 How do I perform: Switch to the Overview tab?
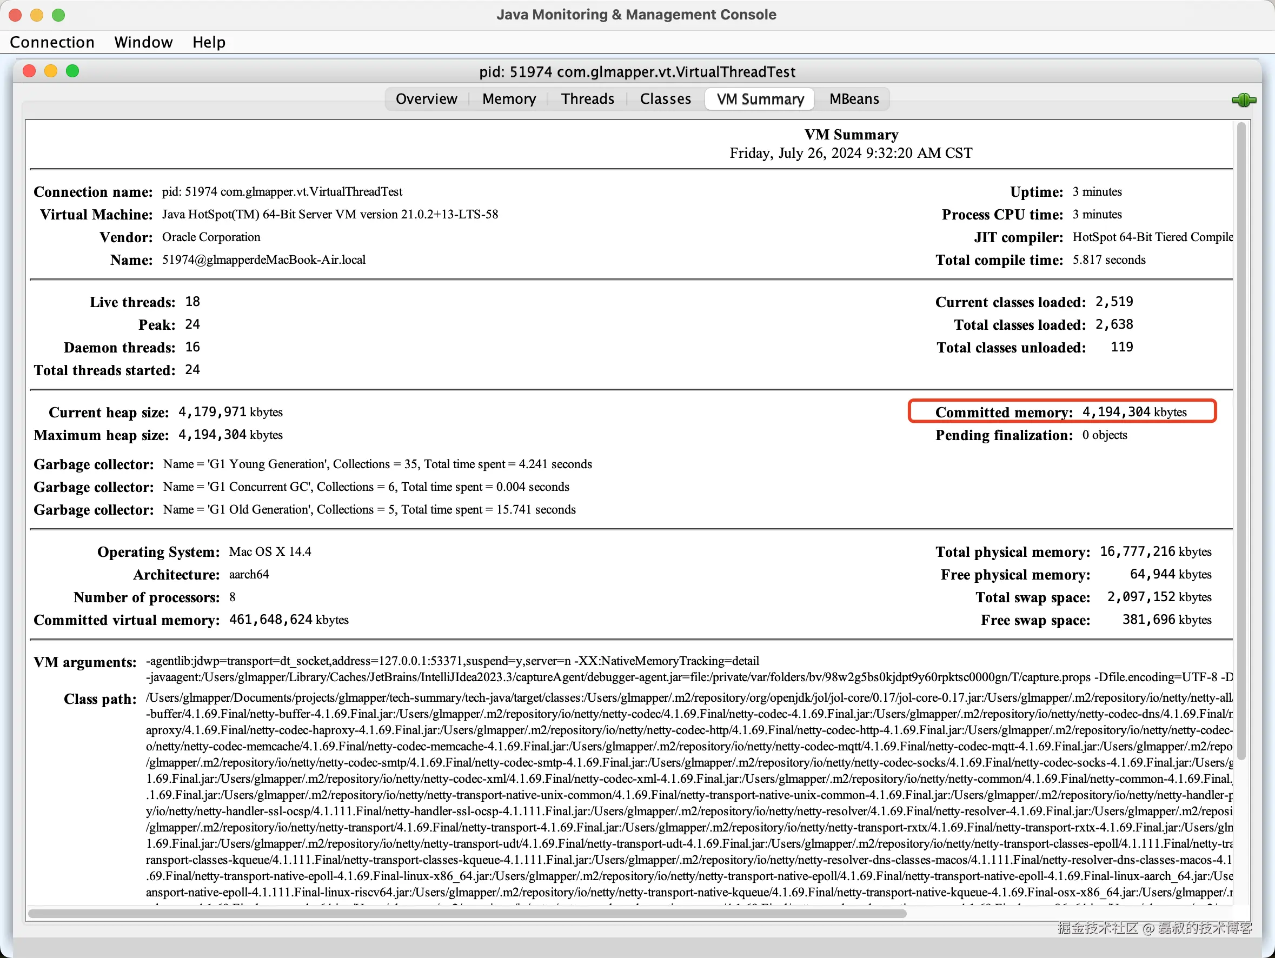tap(426, 99)
